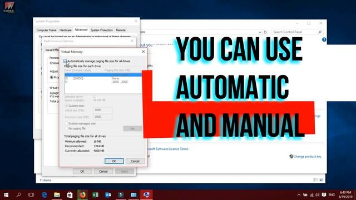Screen dimensions: 356x200
Task: Click the Search Control Panel box
Action: [296, 32]
